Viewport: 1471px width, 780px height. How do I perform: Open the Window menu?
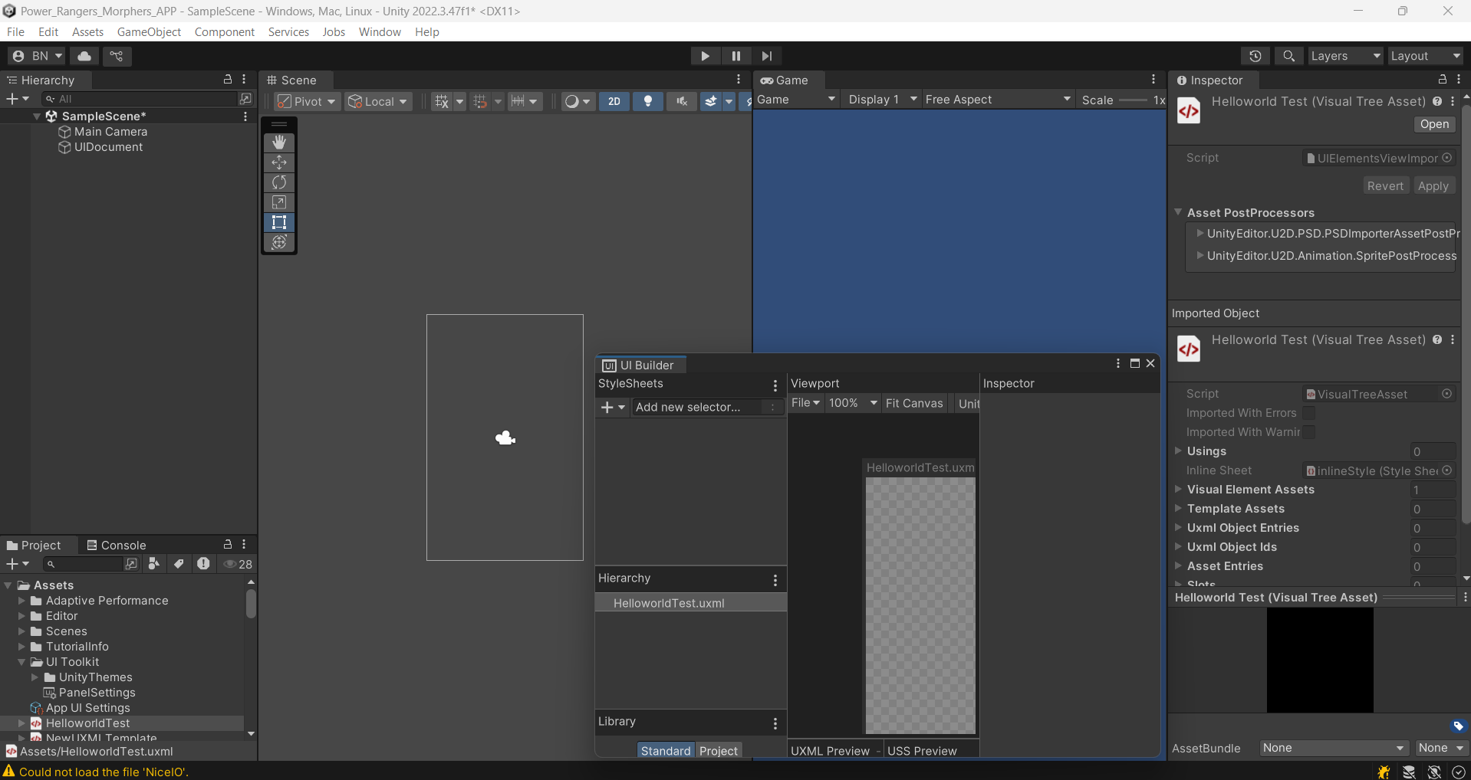click(380, 31)
